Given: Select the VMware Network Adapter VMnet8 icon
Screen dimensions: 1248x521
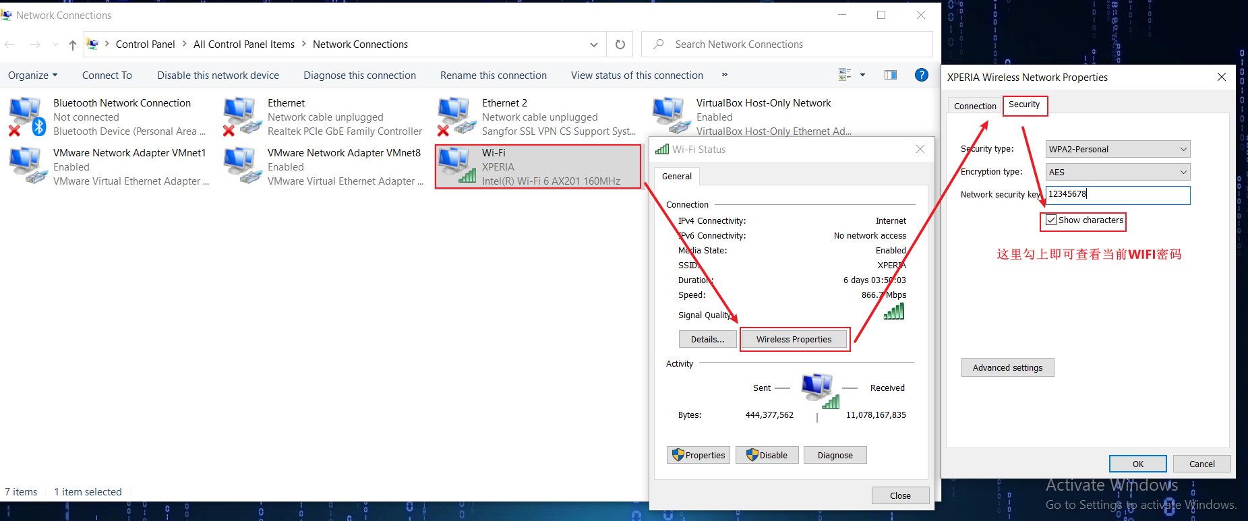Looking at the screenshot, I should coord(241,166).
